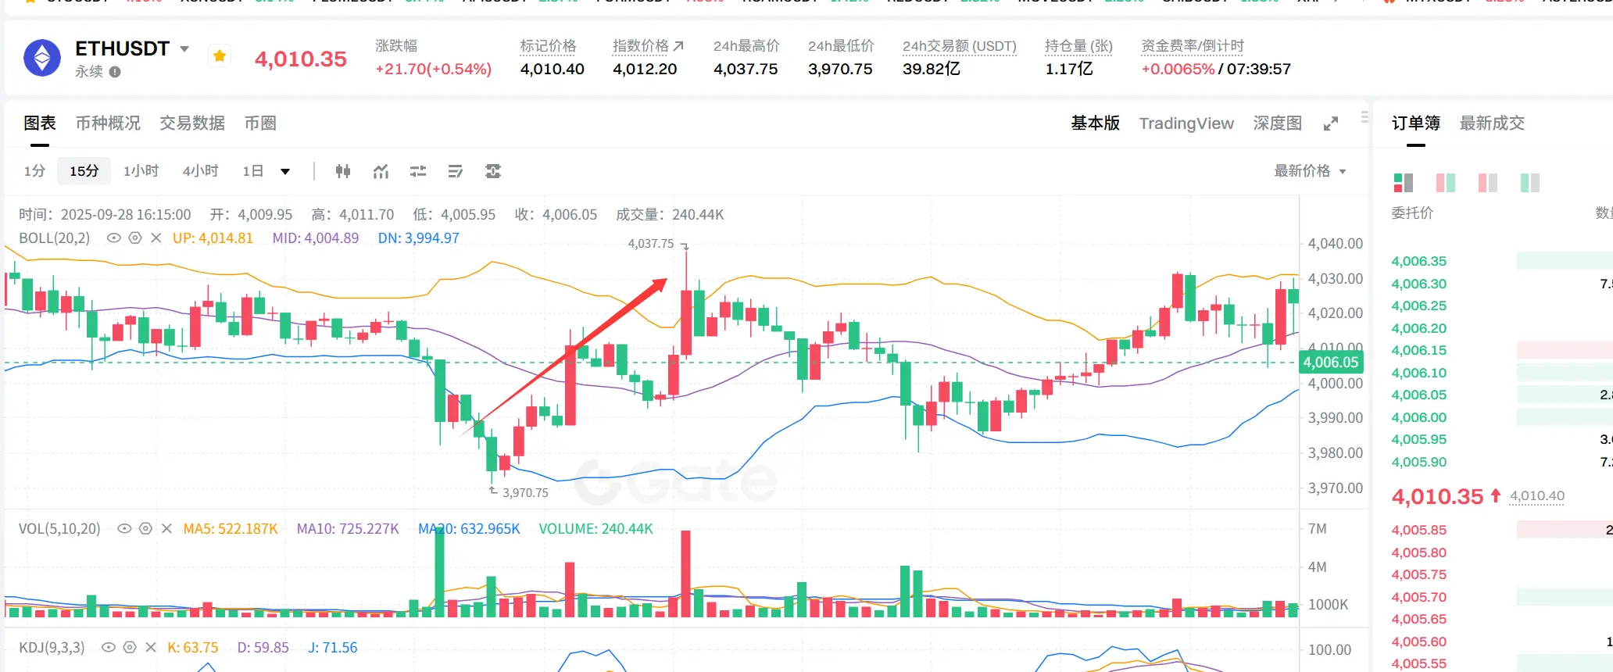The height and width of the screenshot is (672, 1613).
Task: Click the 3,970.75 low marker on chart
Action: click(525, 493)
